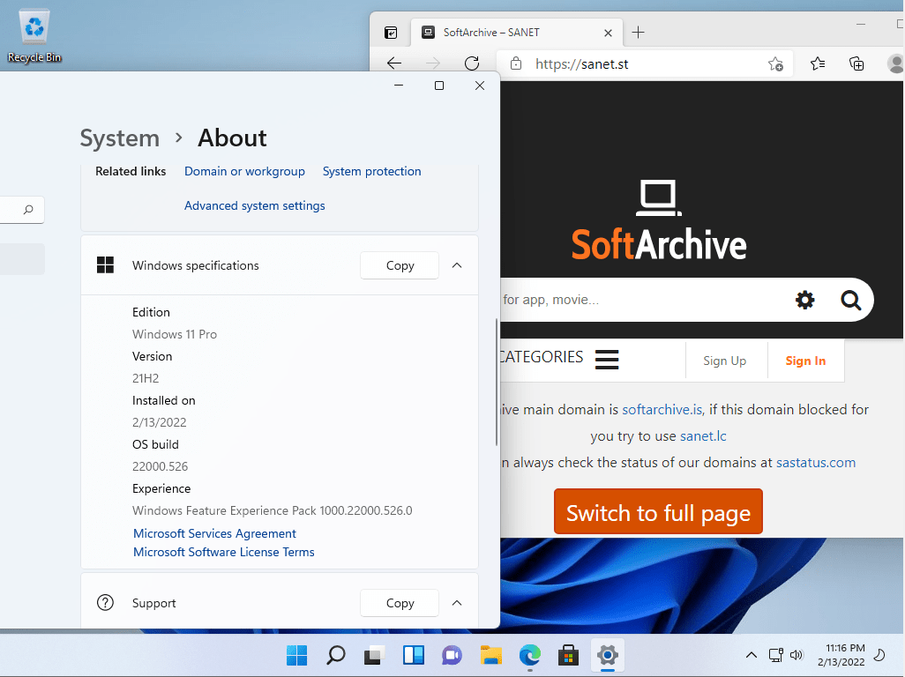Click Sign Up on SoftArchive
Screen dimensions: 905x677
(724, 361)
